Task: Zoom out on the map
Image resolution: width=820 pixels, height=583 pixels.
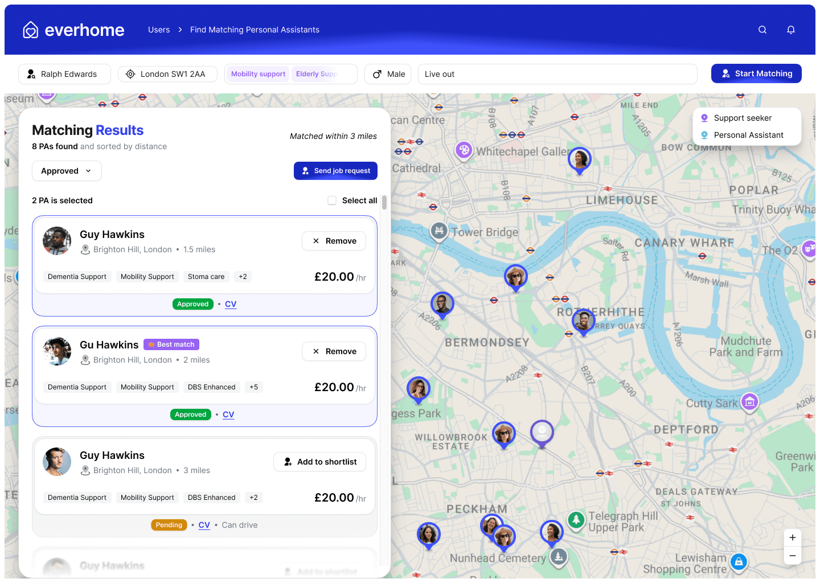Action: coord(793,556)
